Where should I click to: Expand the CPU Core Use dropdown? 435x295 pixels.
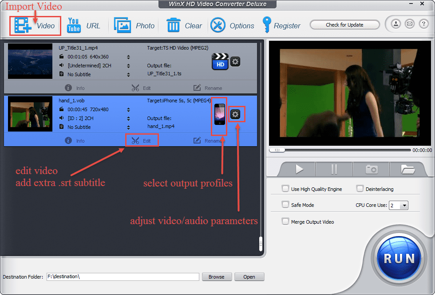pyautogui.click(x=403, y=206)
